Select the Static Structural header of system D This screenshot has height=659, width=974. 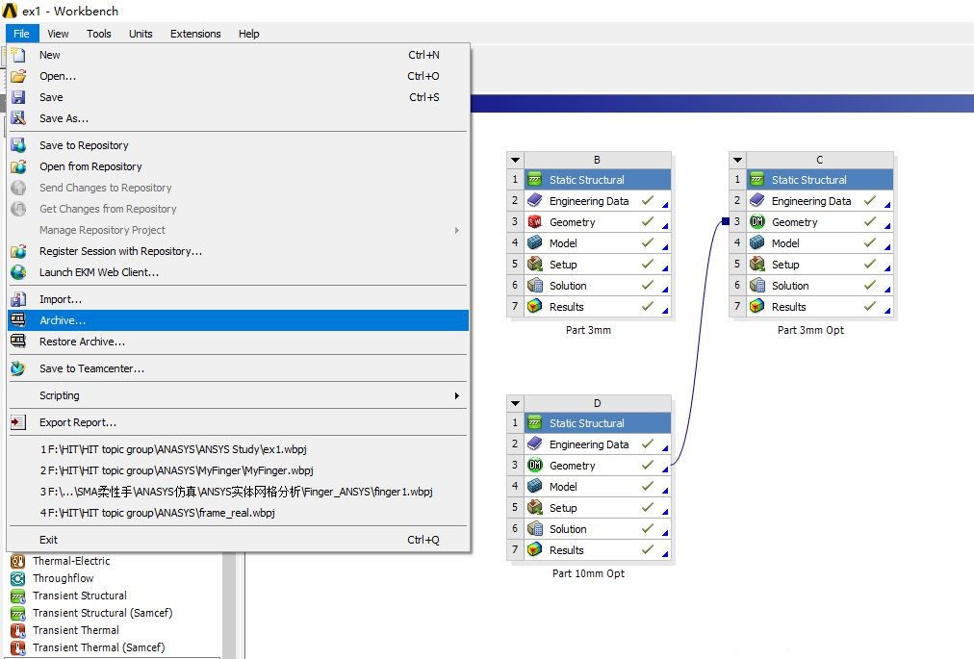pyautogui.click(x=598, y=423)
